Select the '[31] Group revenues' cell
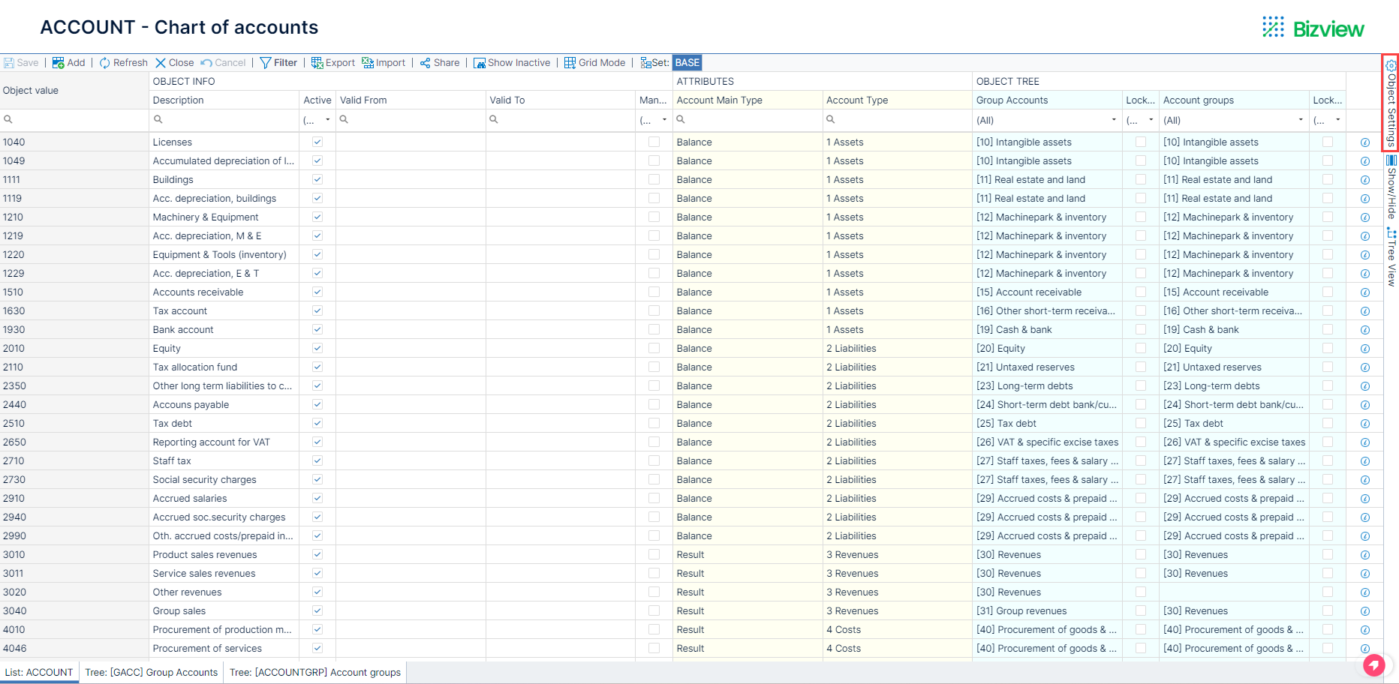Screen dimensions: 1399x684 pyautogui.click(x=1047, y=611)
